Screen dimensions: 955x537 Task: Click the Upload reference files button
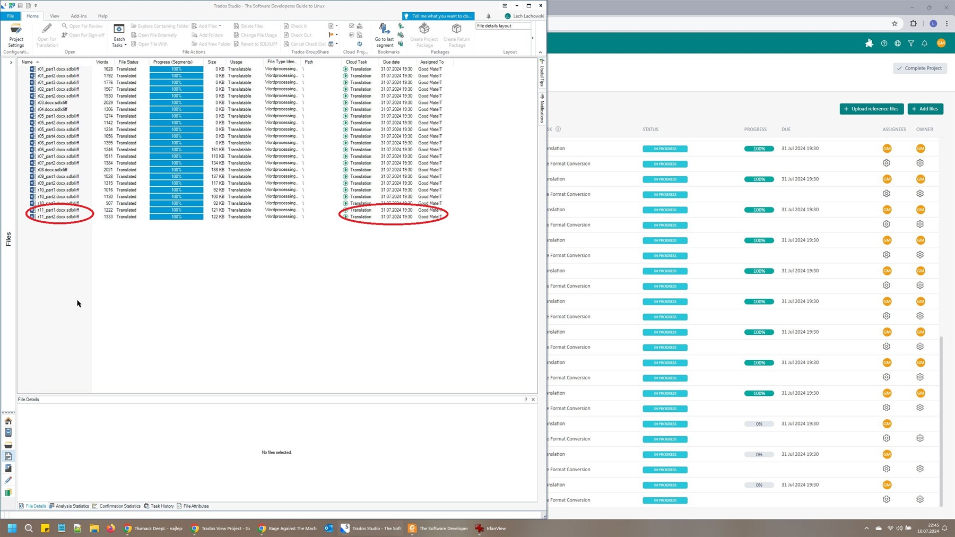pos(872,108)
